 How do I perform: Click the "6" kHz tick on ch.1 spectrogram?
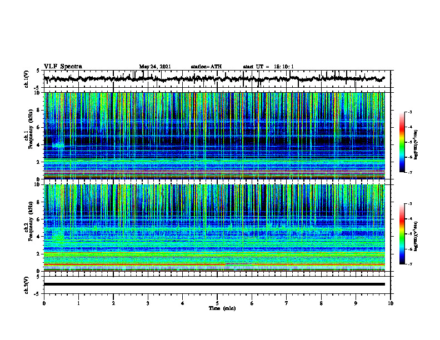(38, 127)
